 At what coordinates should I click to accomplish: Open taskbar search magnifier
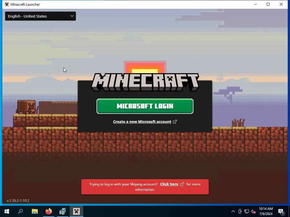click(x=20, y=211)
